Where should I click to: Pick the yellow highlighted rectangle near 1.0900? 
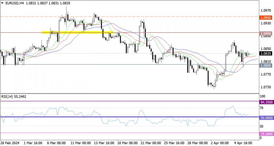77,33
